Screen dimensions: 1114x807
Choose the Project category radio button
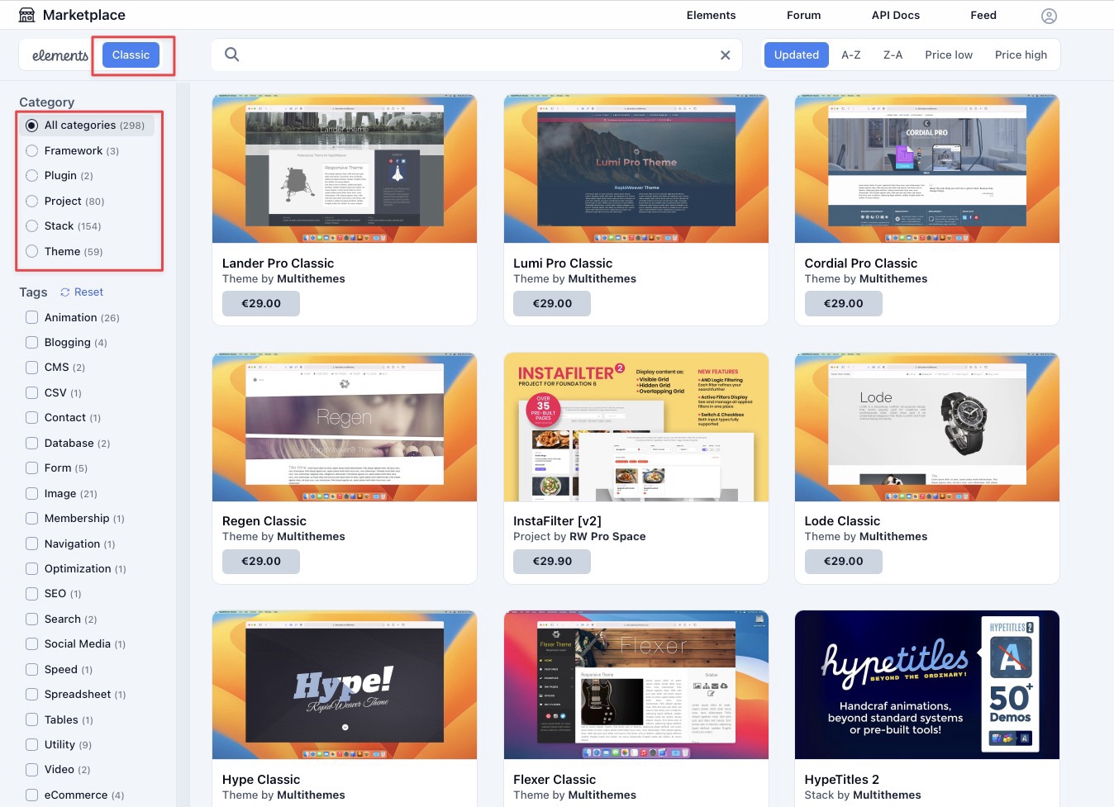(32, 202)
